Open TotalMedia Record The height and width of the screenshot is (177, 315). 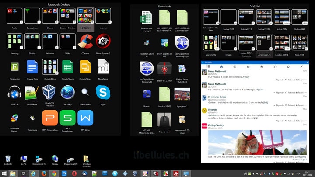tap(14, 118)
